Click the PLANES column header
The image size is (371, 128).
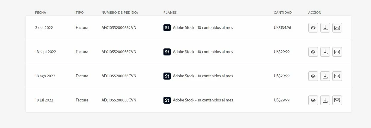(x=170, y=13)
